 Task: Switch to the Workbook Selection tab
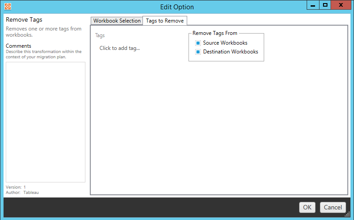117,21
